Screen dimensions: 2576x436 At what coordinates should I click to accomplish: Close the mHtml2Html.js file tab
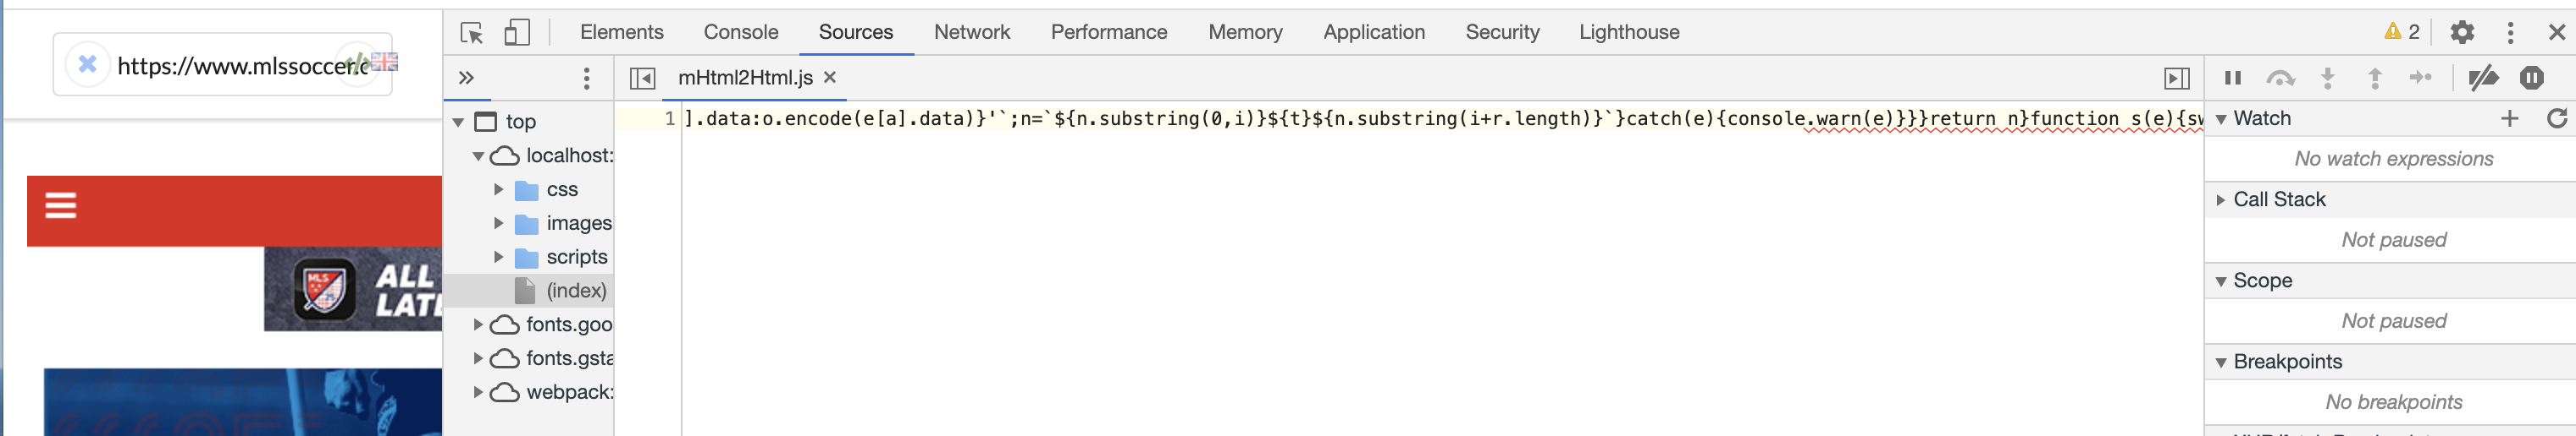click(x=829, y=77)
